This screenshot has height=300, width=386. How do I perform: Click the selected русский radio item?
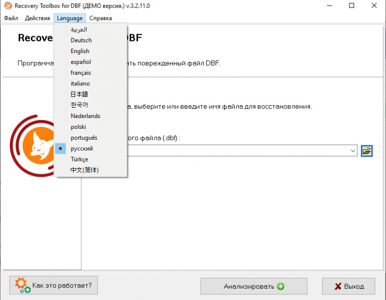[x=91, y=148]
